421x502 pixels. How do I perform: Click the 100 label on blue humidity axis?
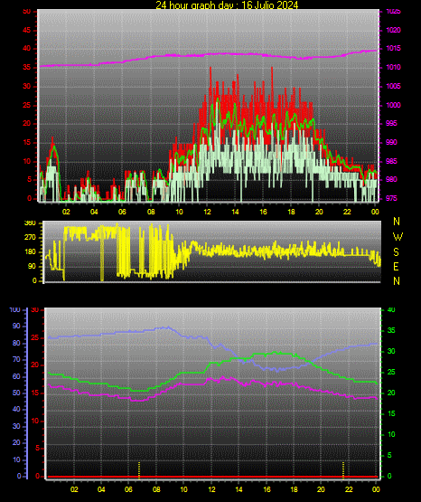coord(14,310)
